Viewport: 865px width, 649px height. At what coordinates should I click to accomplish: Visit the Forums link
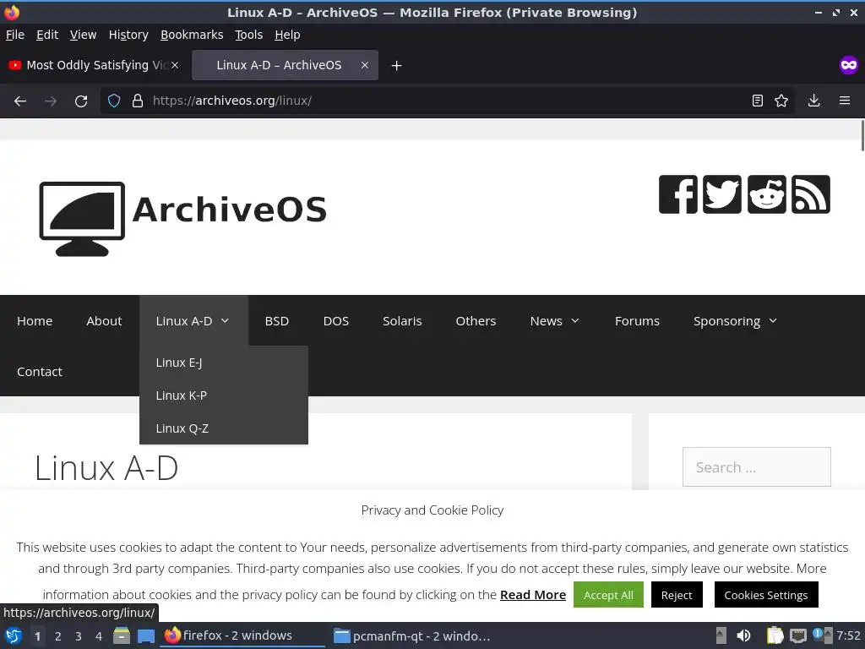pos(637,320)
